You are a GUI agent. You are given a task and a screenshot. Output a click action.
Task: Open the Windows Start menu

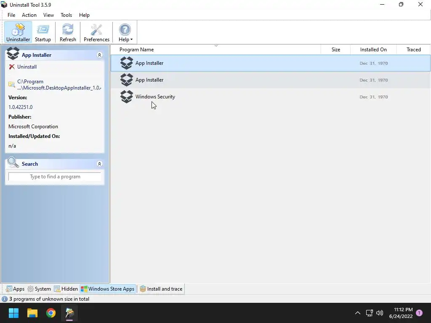point(13,313)
